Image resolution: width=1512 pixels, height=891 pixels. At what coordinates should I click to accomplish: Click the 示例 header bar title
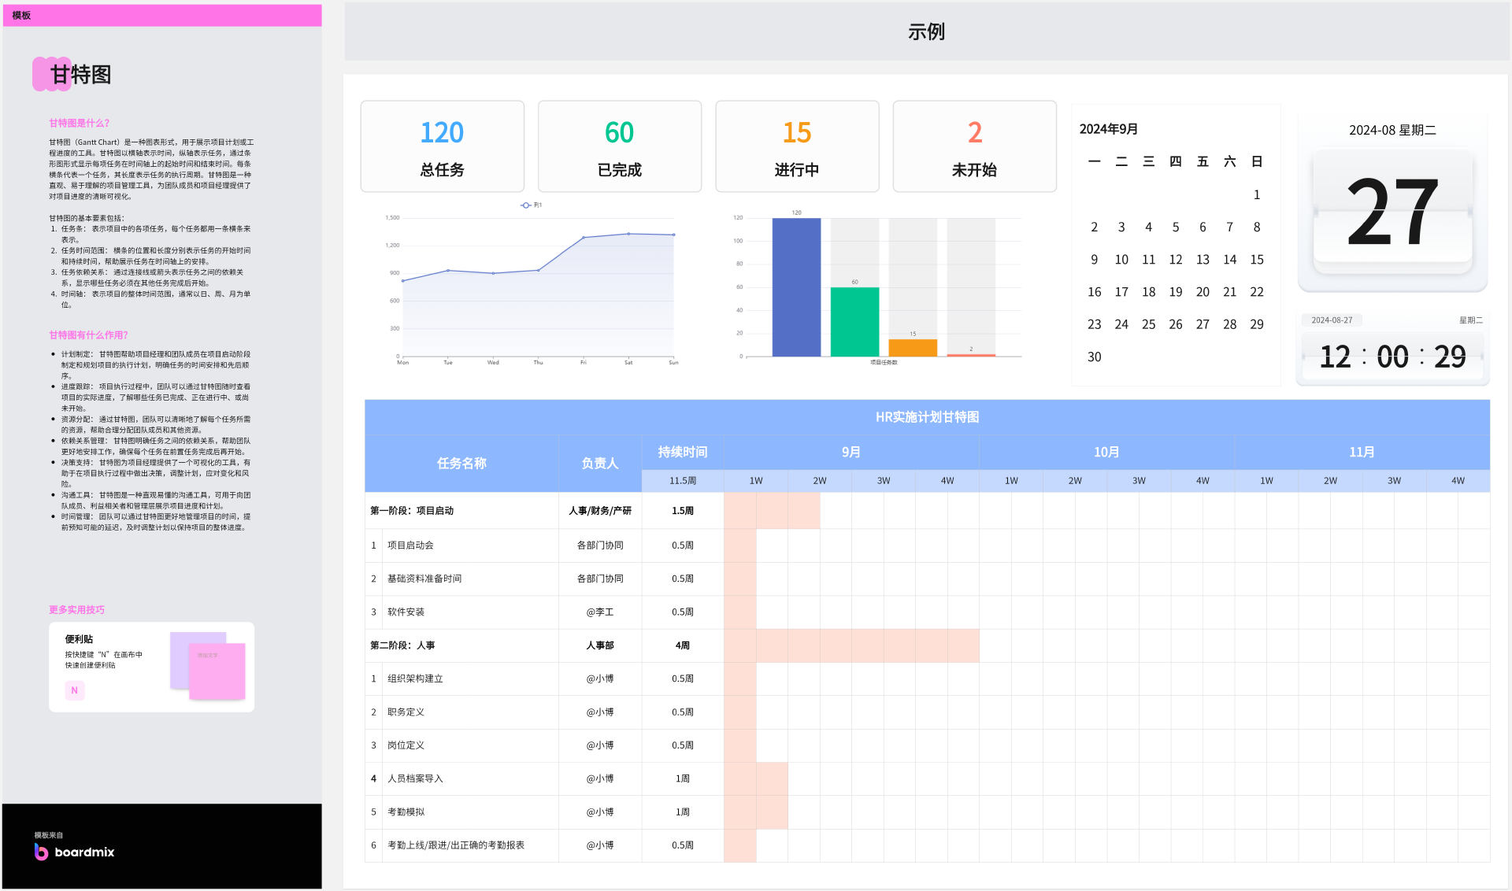pos(926,31)
